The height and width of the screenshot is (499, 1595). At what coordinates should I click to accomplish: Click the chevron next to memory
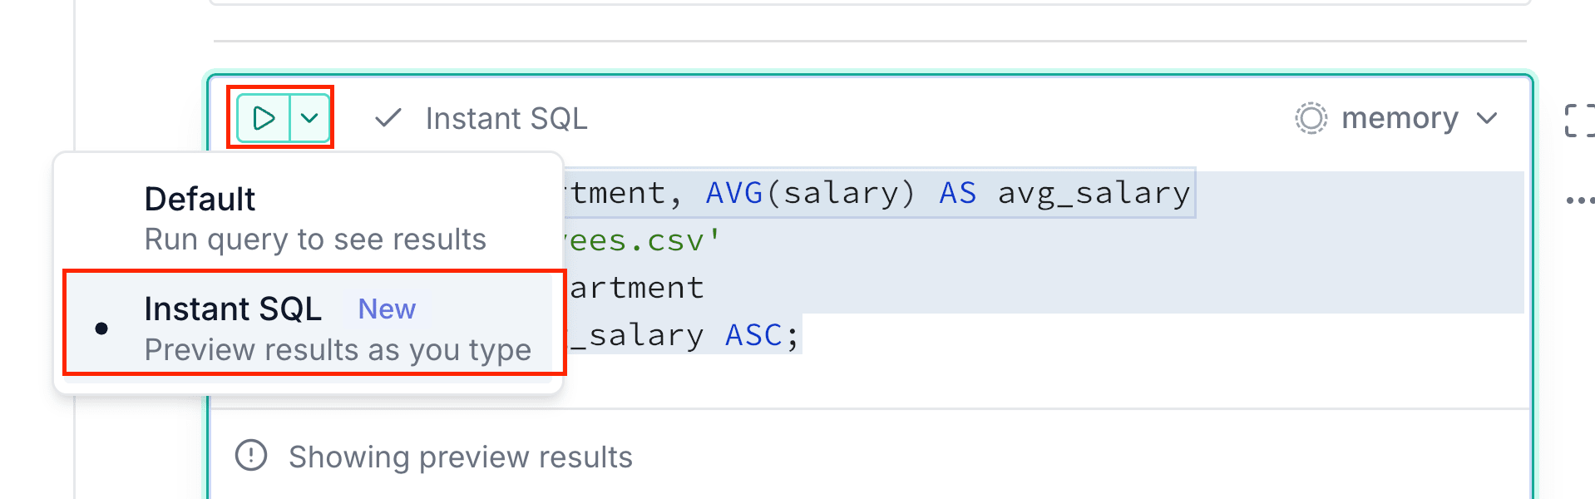[x=1487, y=119]
